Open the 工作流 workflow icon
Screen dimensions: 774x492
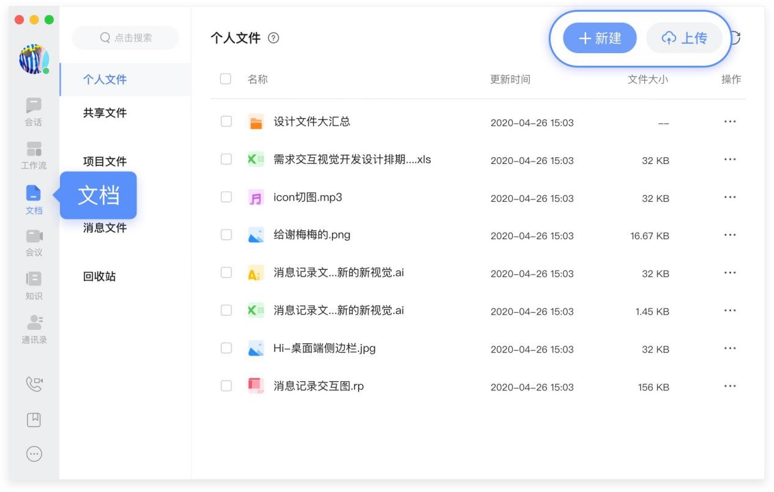[34, 149]
